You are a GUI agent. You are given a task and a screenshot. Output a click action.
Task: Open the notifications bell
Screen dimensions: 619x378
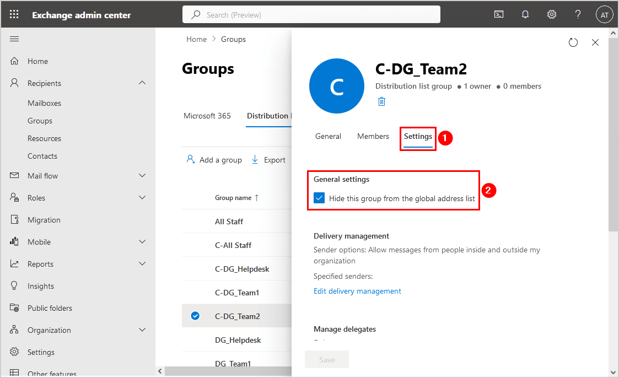[x=525, y=15]
